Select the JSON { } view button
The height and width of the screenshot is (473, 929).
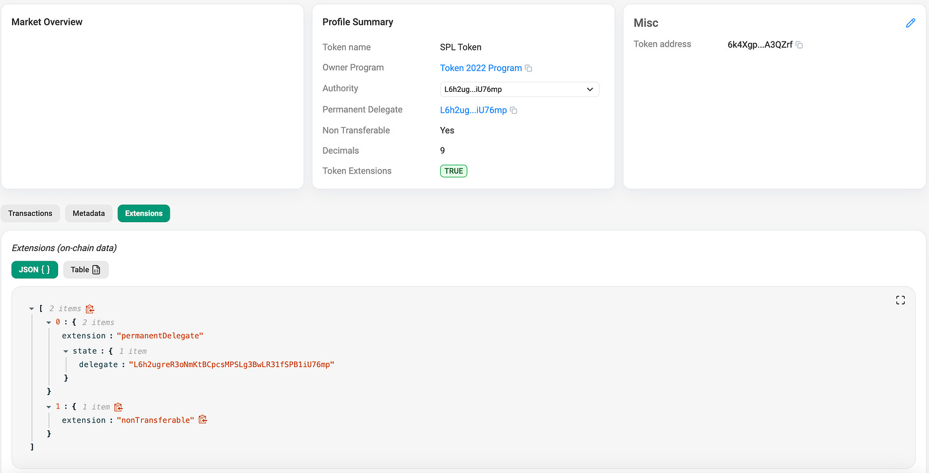pos(34,269)
